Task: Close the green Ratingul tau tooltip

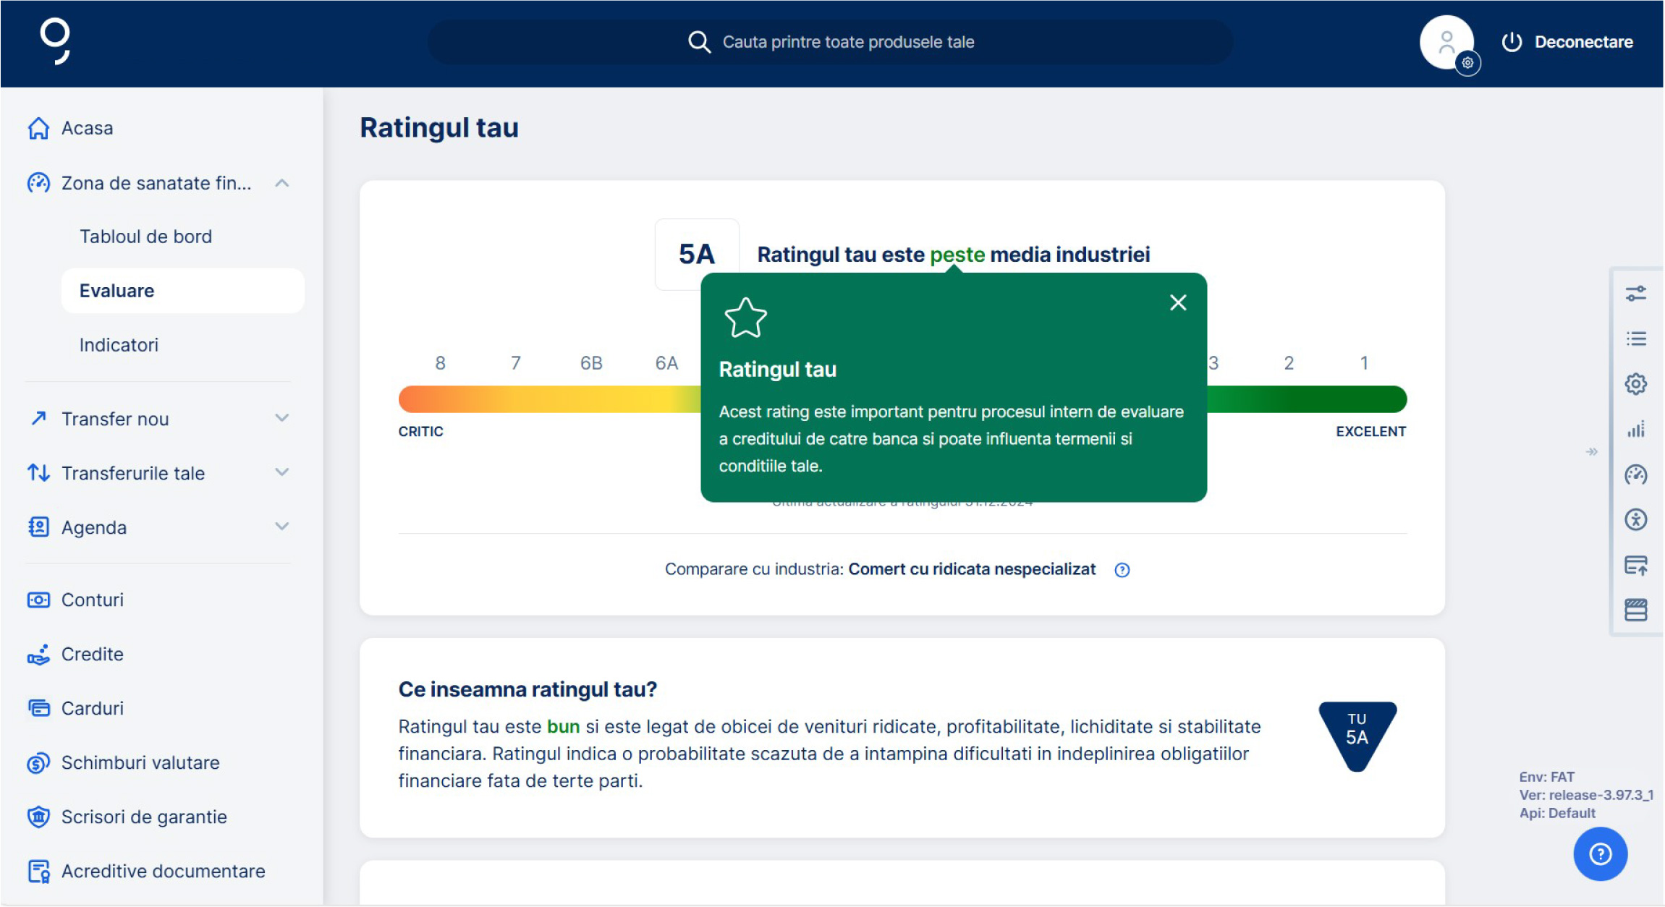Action: (x=1177, y=302)
